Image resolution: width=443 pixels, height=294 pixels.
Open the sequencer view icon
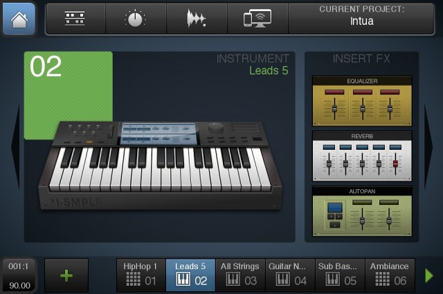(75, 19)
